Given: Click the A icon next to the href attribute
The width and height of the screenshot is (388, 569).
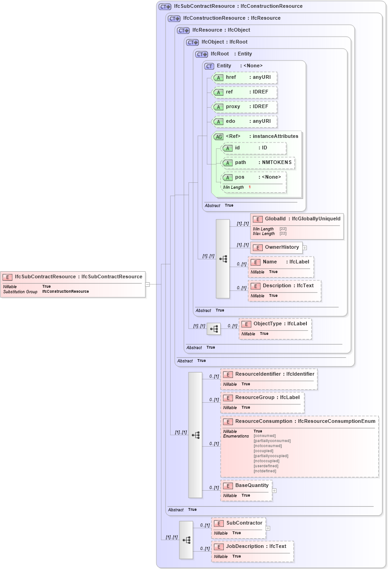Looking at the screenshot, I should [218, 77].
